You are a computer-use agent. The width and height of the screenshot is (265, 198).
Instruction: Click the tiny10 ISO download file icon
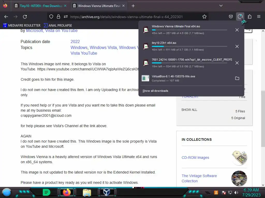click(145, 46)
